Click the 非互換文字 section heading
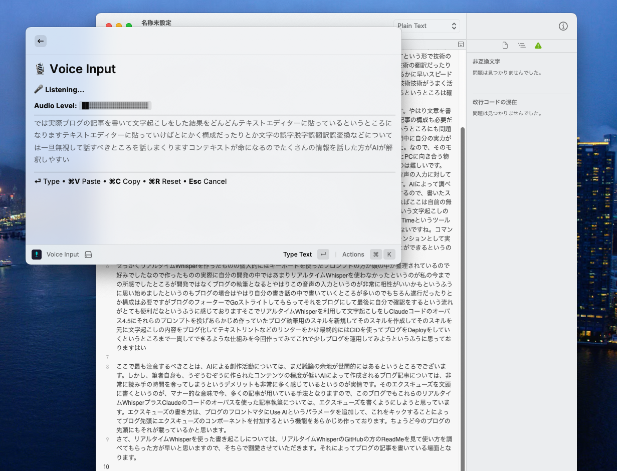This screenshot has height=471, width=617. (486, 62)
